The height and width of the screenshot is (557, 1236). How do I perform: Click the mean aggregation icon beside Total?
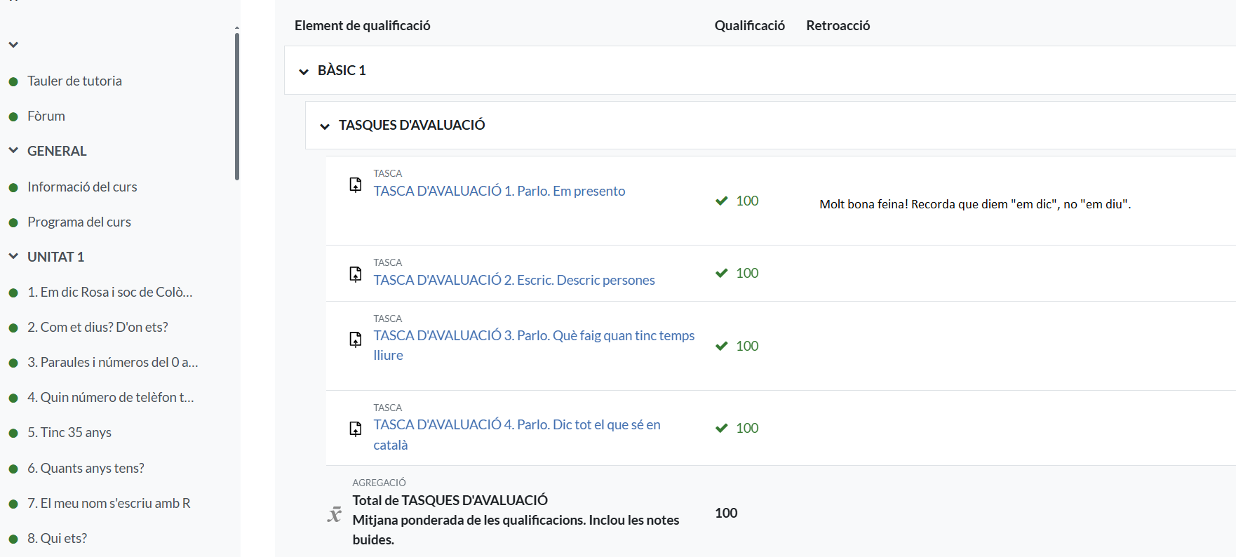click(x=335, y=514)
